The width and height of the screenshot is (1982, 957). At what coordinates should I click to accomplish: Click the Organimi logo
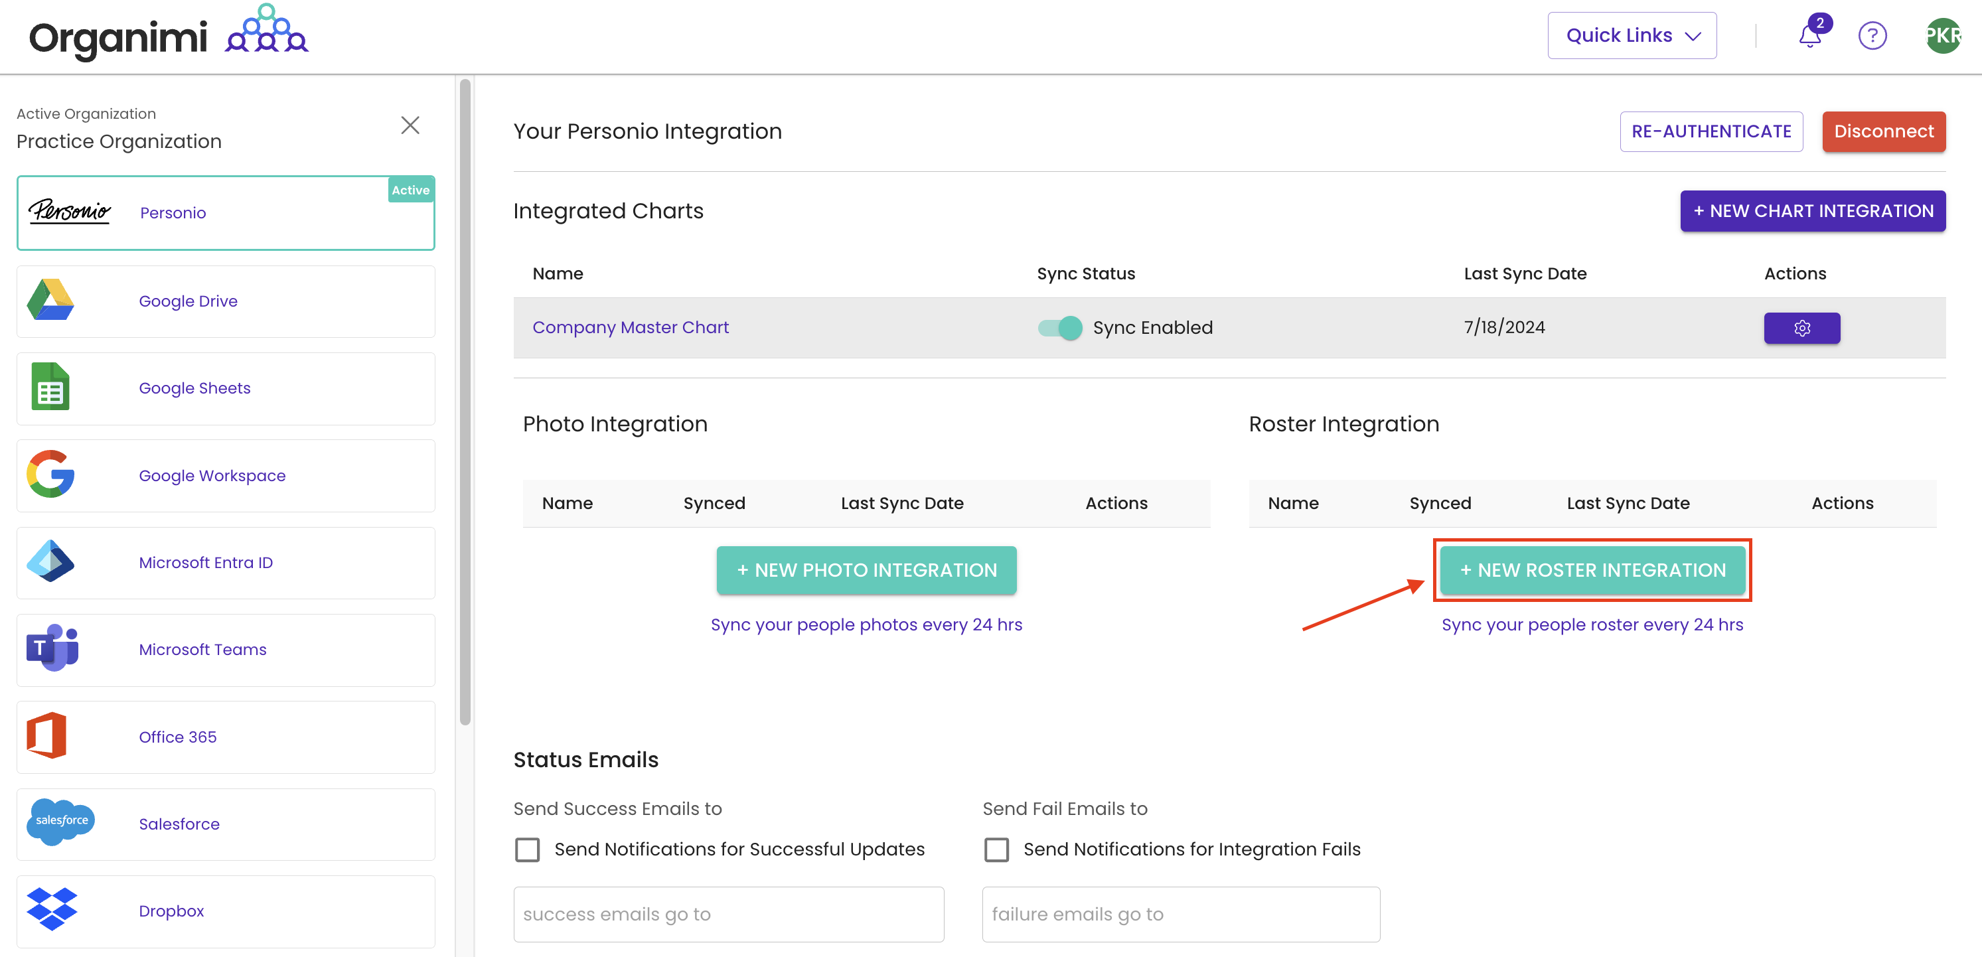pos(169,35)
